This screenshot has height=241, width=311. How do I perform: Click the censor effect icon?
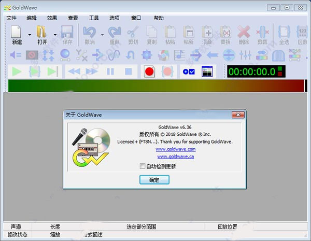coord(32,55)
